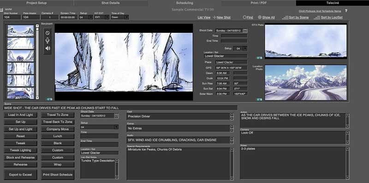Click the Company Move button

coord(58,129)
